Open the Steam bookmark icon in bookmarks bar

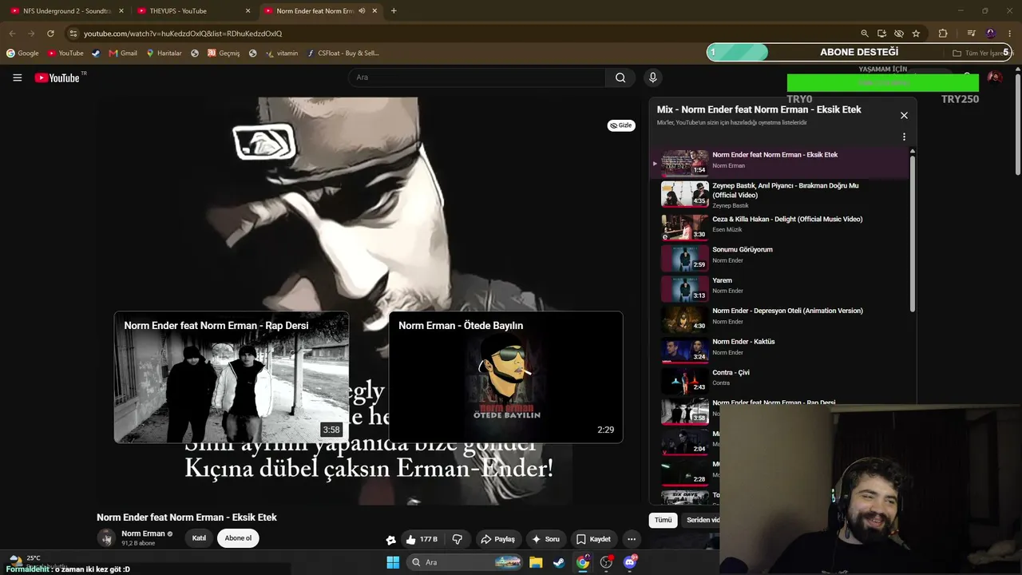tap(96, 54)
